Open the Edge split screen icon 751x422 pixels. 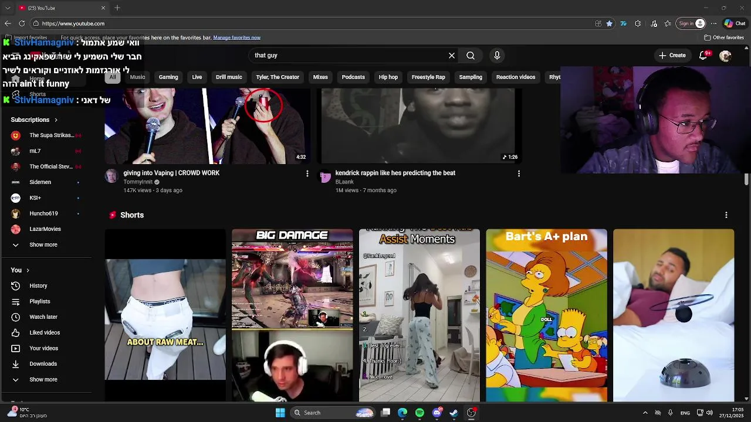pyautogui.click(x=598, y=23)
